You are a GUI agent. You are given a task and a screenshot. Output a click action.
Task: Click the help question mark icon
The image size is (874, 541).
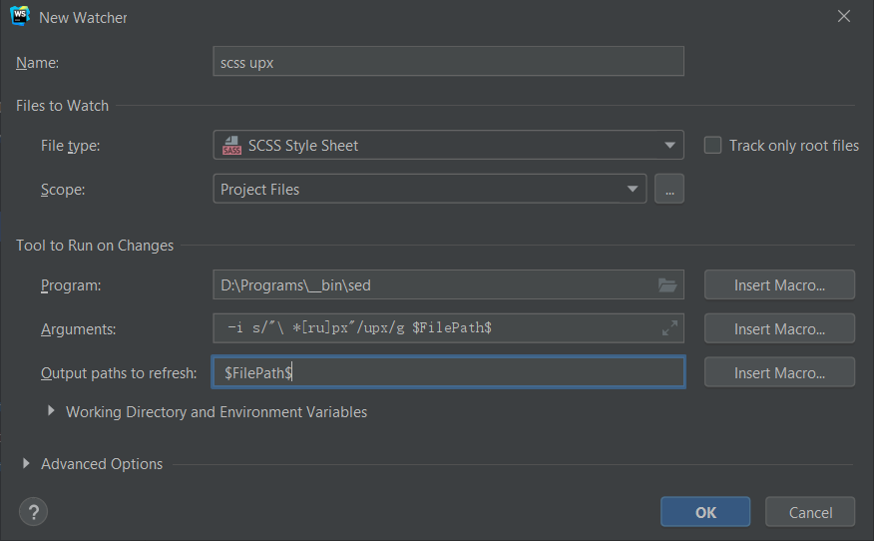pyautogui.click(x=33, y=512)
